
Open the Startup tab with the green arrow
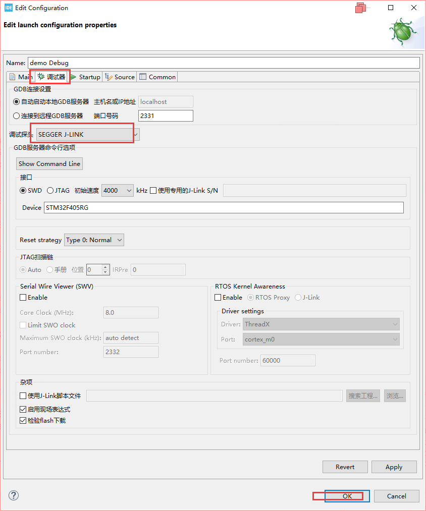[x=86, y=77]
